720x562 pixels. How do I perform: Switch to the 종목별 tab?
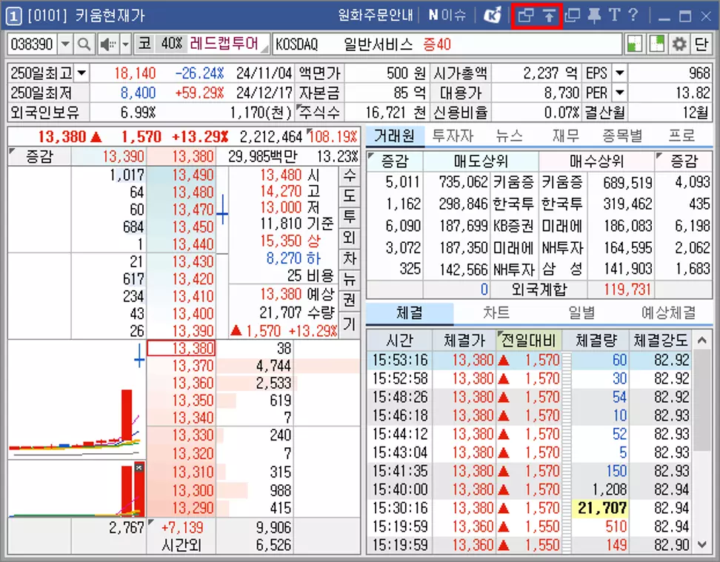(x=622, y=136)
